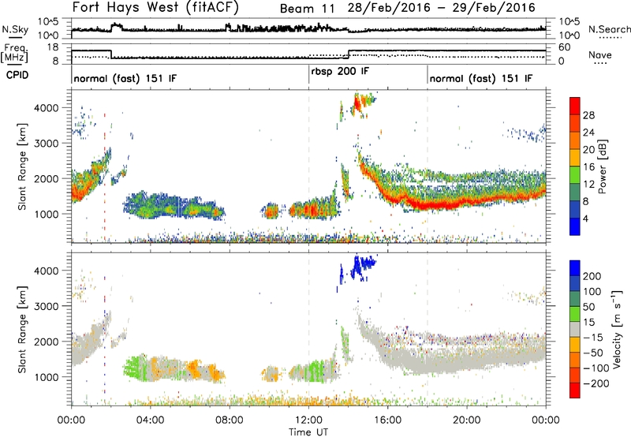Click the red bottom Velocity colorbar segment
The width and height of the screenshot is (631, 437).
pyautogui.click(x=575, y=390)
